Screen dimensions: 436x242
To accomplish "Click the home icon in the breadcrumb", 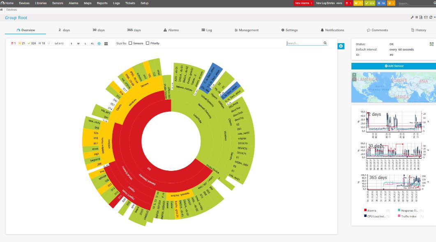I will 1,10.
